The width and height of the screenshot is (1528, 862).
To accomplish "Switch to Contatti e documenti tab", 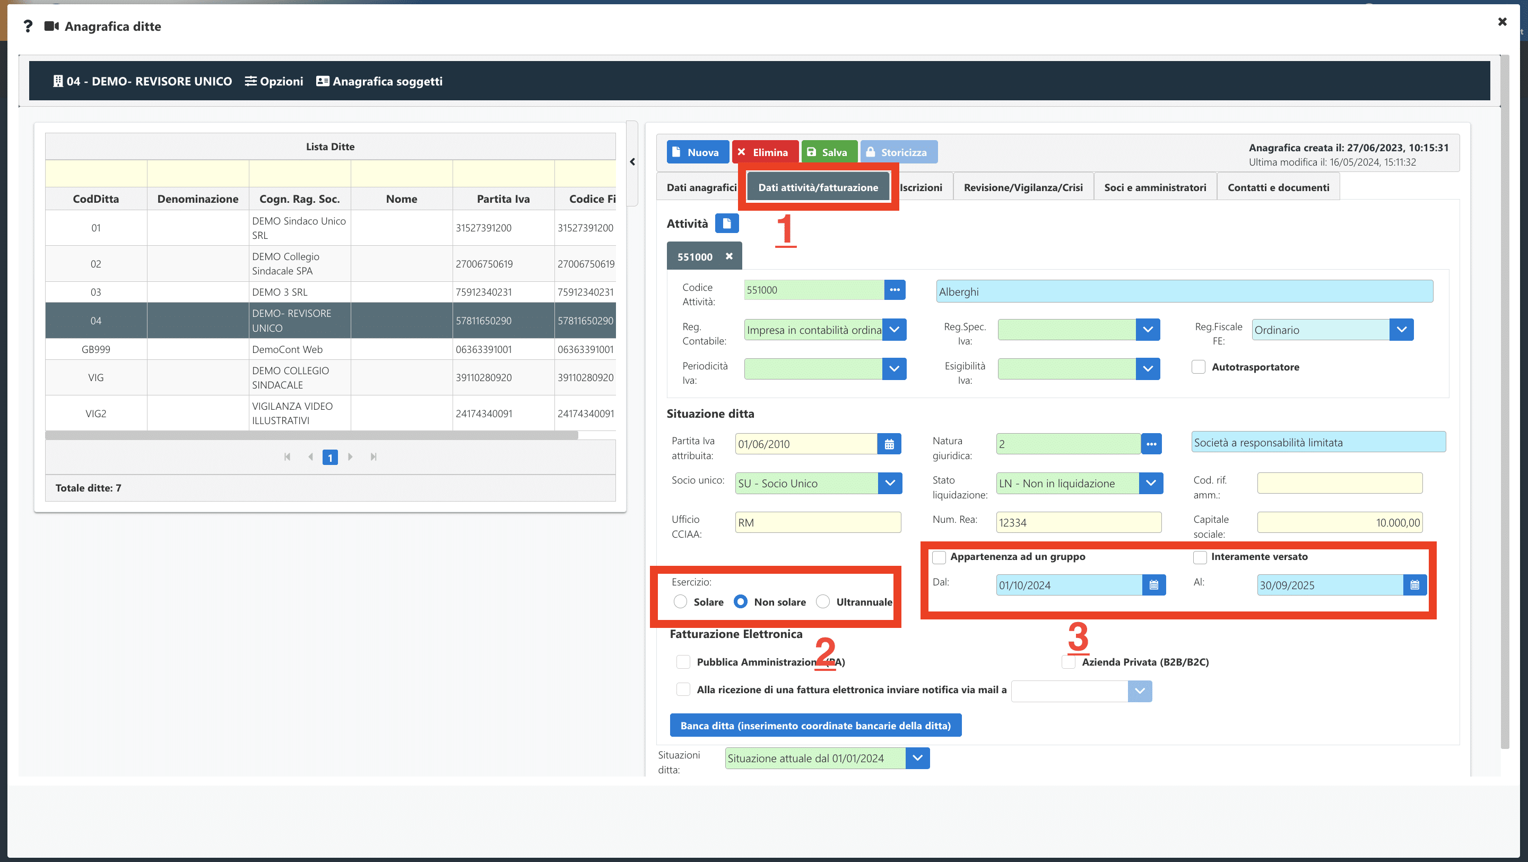I will (x=1278, y=187).
